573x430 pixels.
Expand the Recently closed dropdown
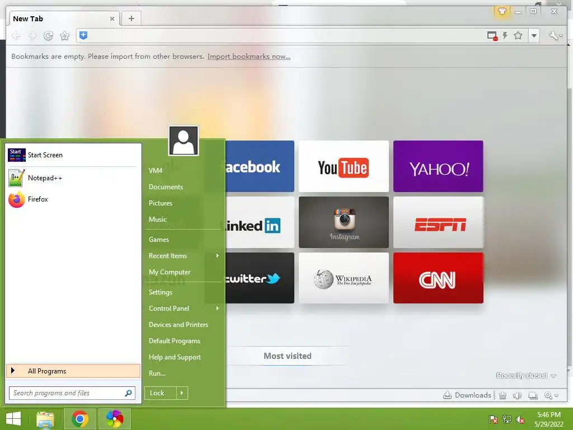[526, 376]
